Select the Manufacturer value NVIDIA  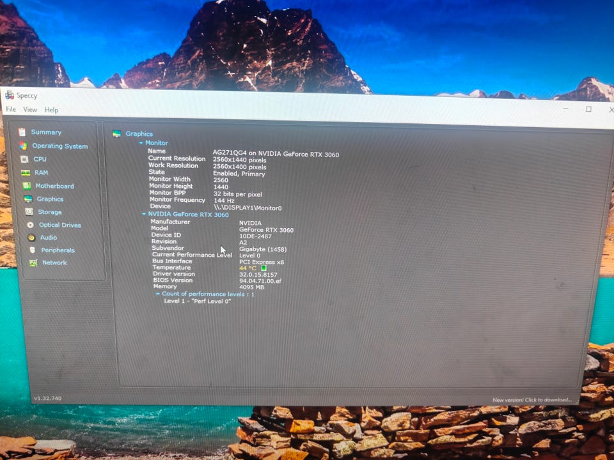tap(250, 223)
